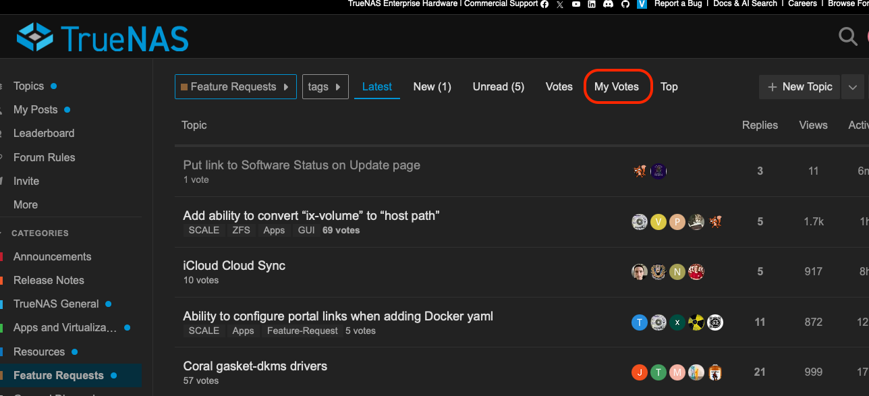Open Announcements category in sidebar

point(52,256)
